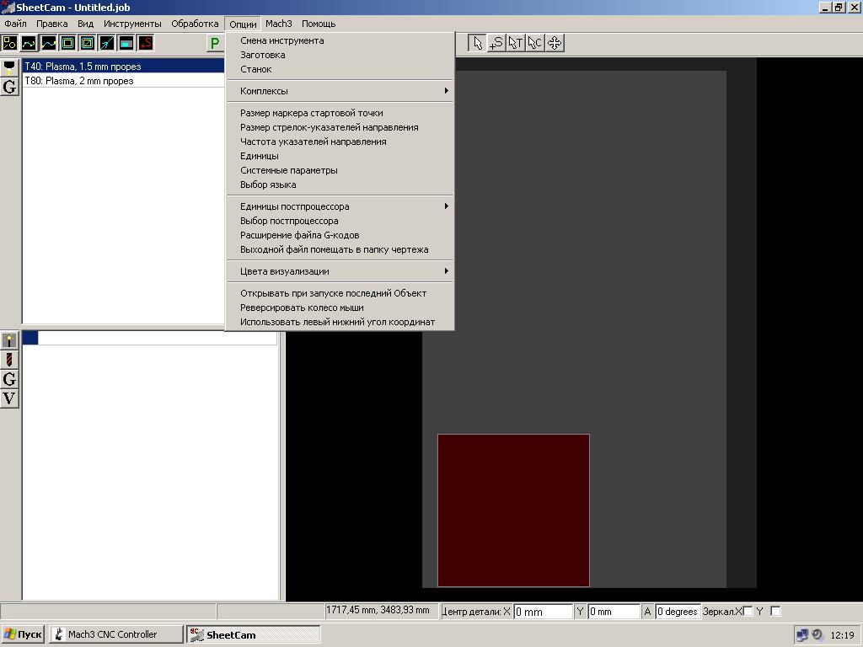Viewport: 863px width, 647px height.
Task: Click the G icon beside operations list
Action: coord(9,379)
